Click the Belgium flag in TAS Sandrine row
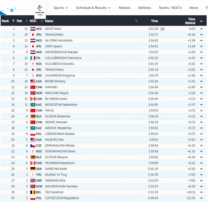 (x=33, y=192)
